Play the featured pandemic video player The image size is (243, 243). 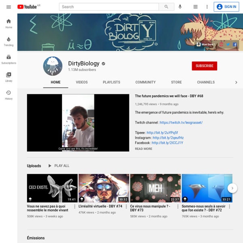point(78,123)
